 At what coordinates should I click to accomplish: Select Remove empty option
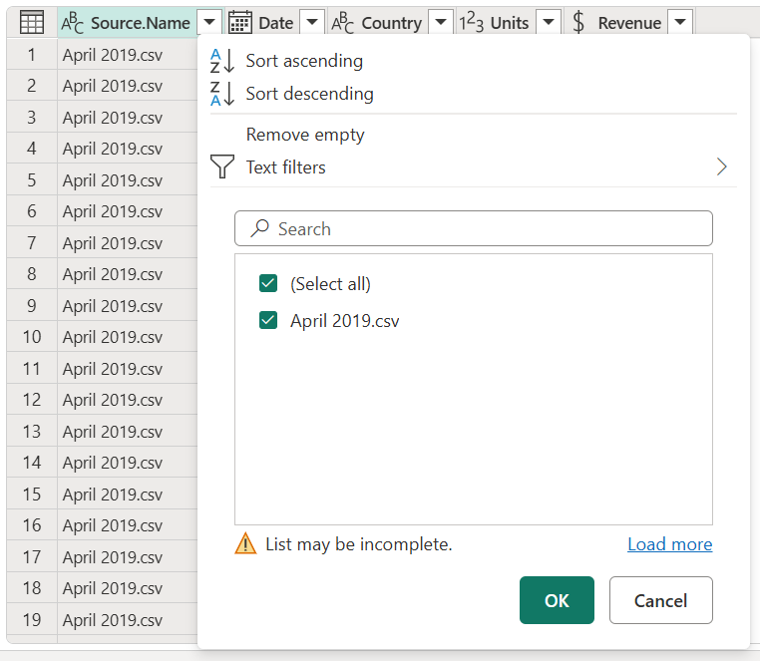tap(305, 135)
